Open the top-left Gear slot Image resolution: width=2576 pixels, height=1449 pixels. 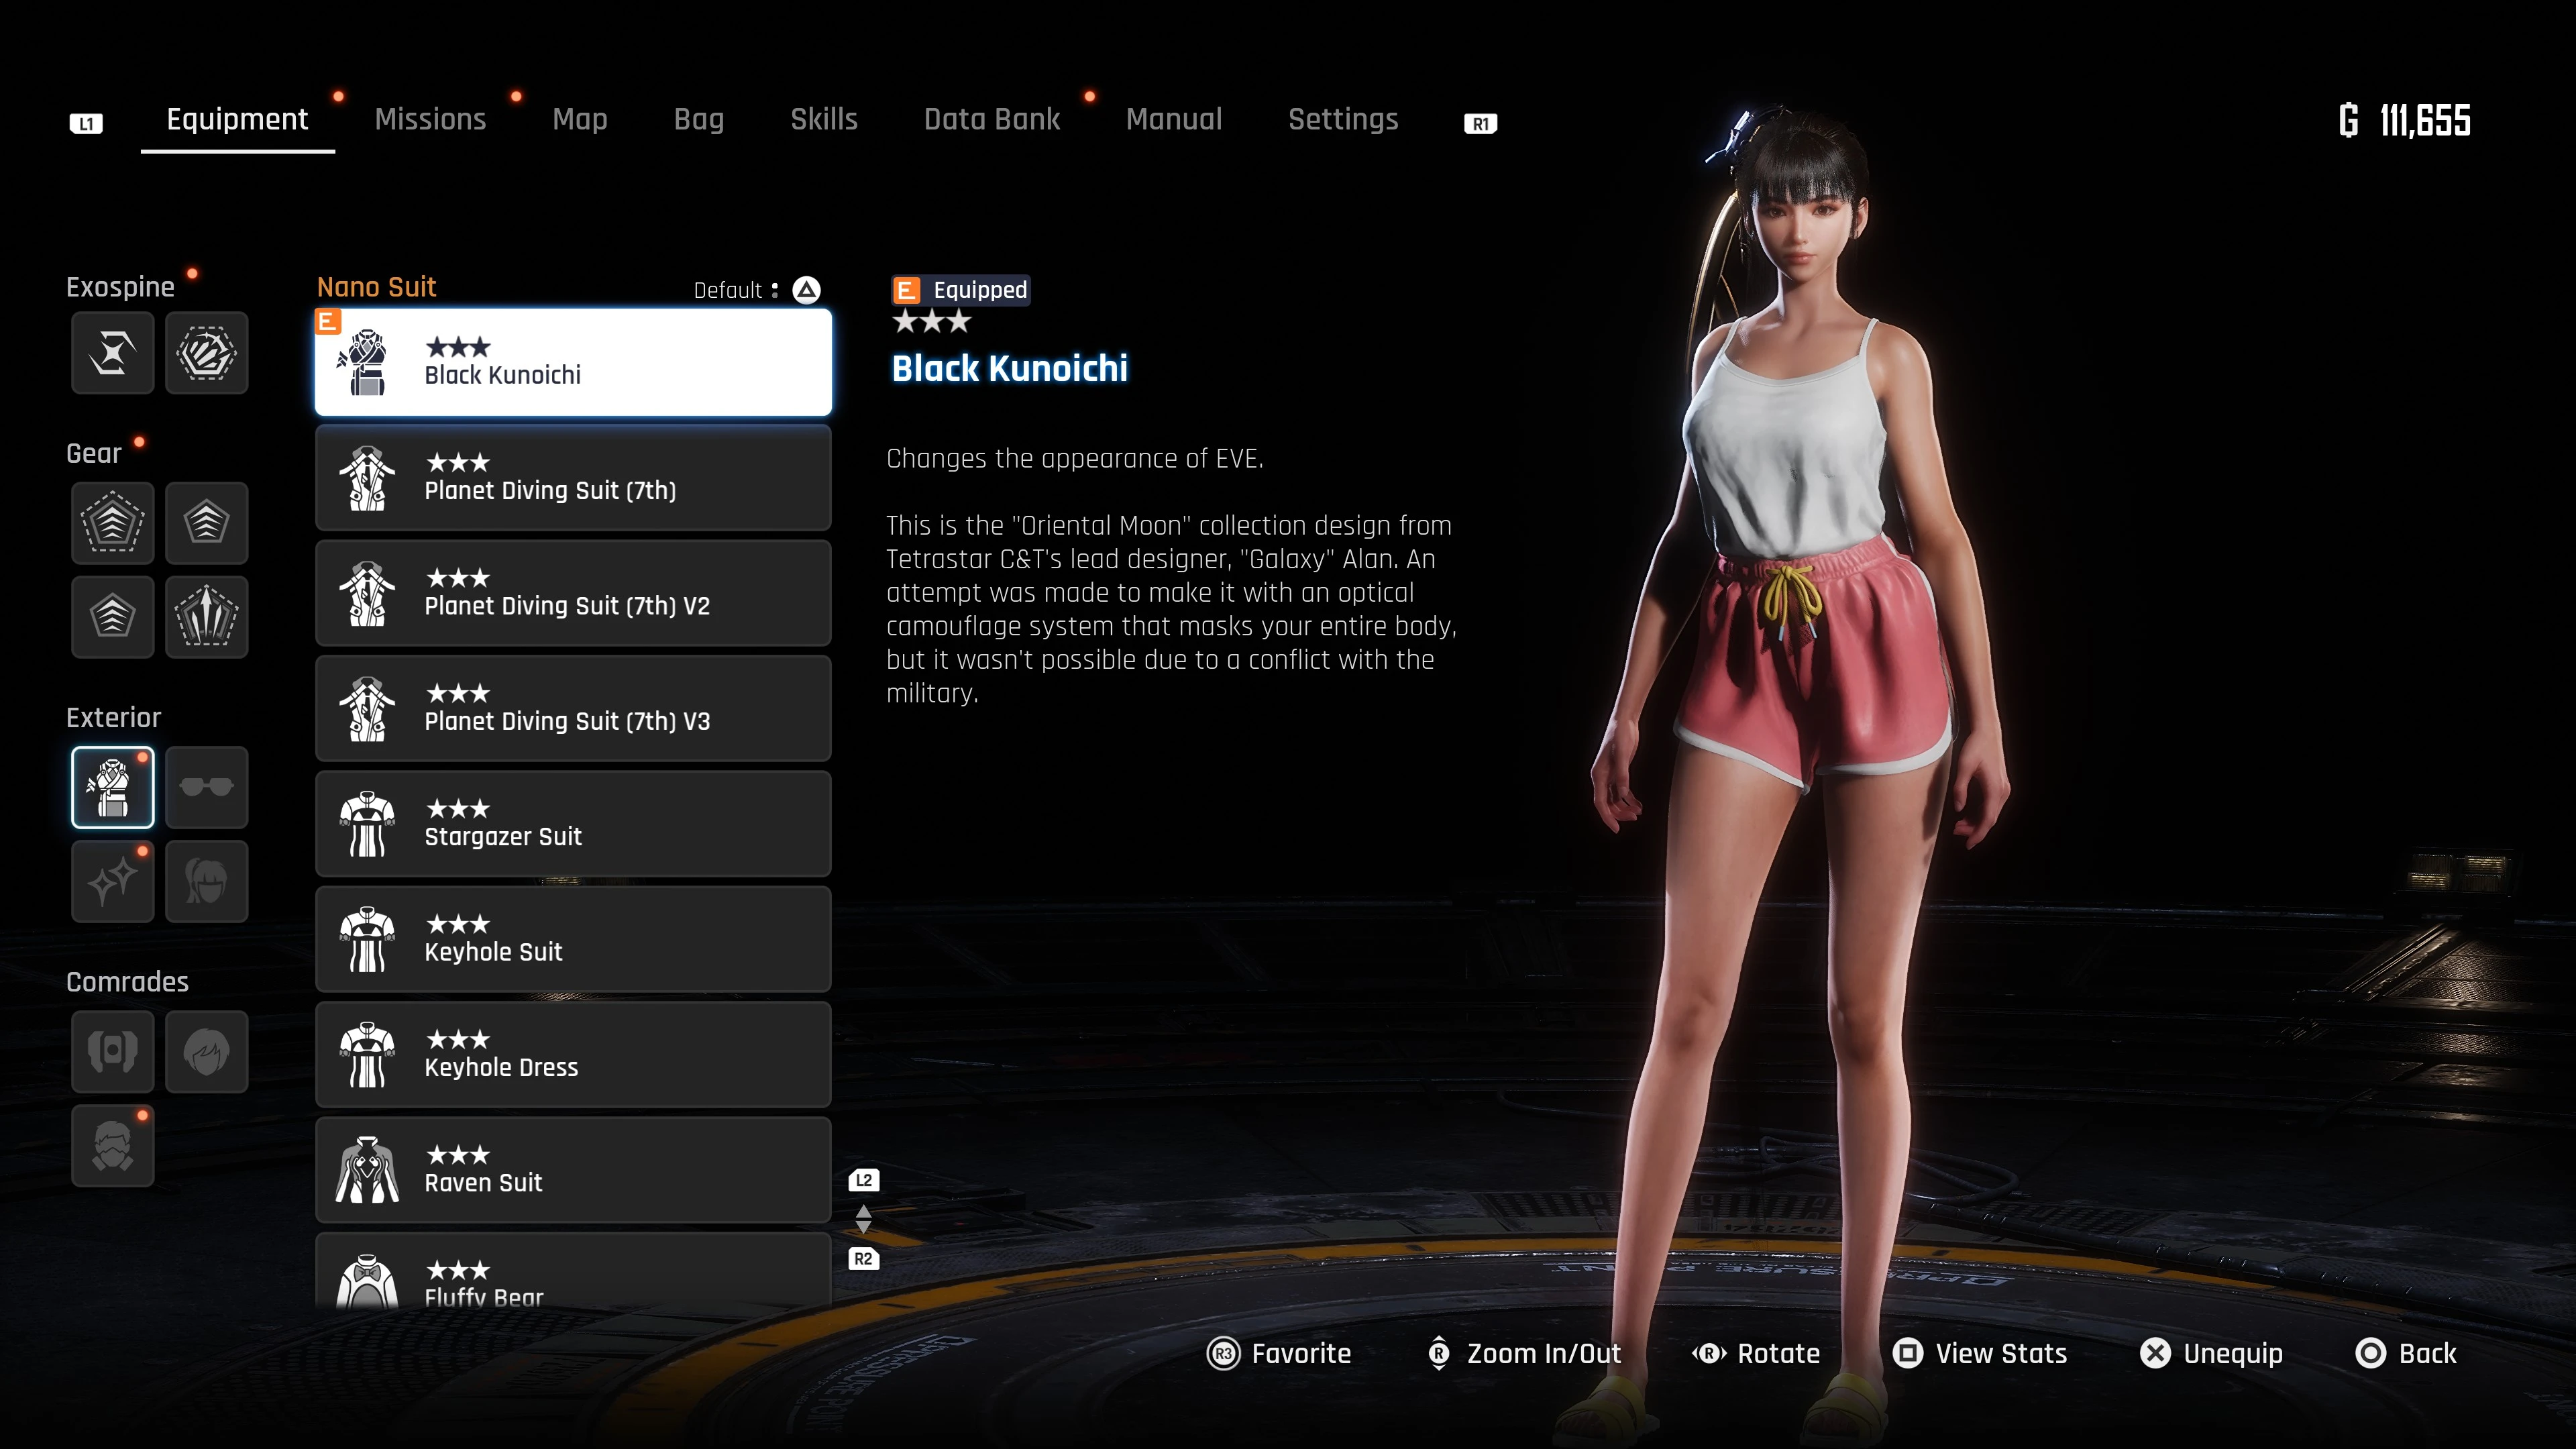pos(112,522)
